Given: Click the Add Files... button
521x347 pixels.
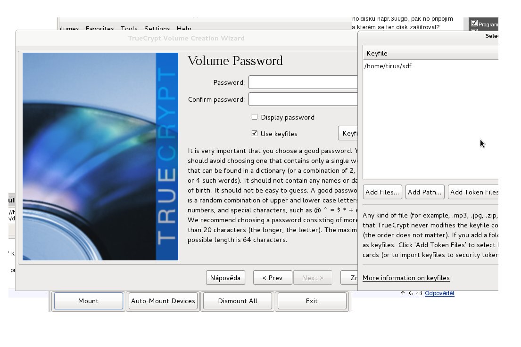Looking at the screenshot, I should click(382, 192).
